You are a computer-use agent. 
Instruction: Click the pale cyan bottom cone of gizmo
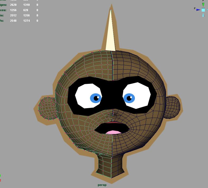pos(203,15)
